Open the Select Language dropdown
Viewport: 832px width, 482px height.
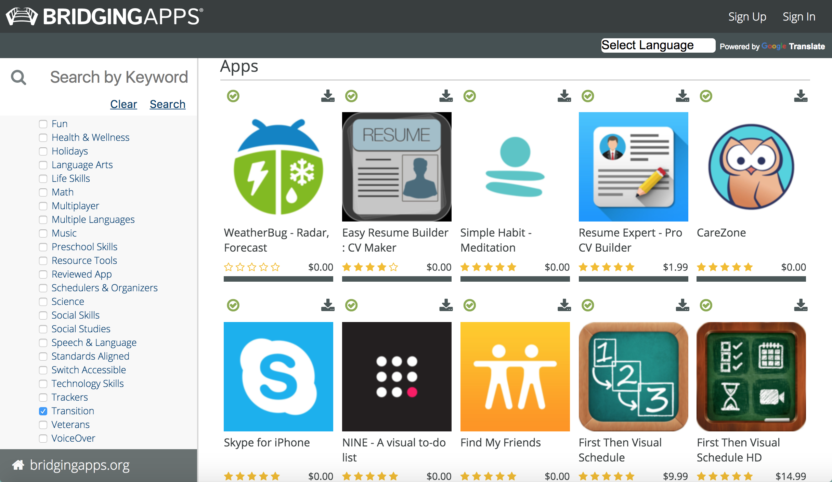click(x=658, y=45)
